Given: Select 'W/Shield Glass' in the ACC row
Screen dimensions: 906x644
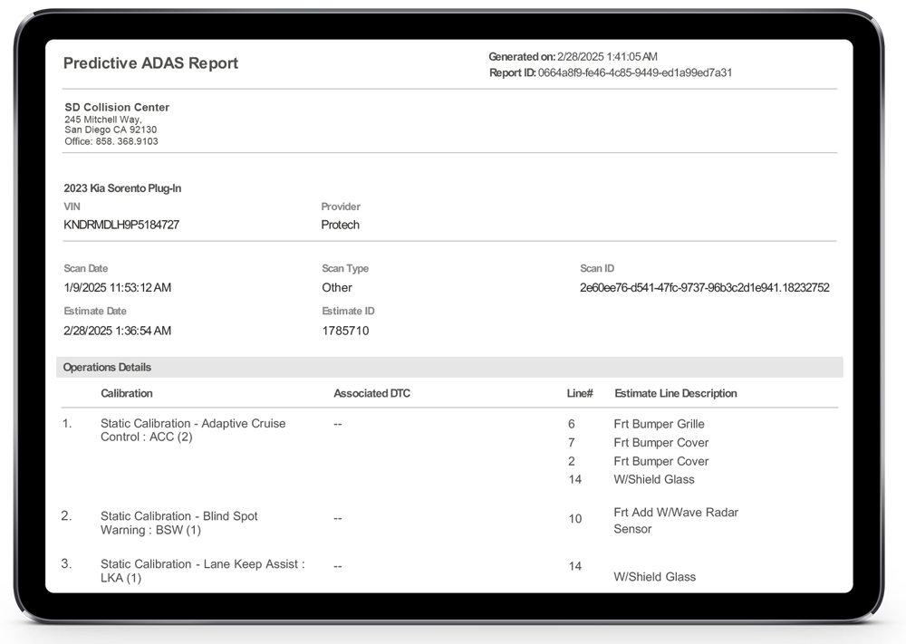Looking at the screenshot, I should point(654,479).
